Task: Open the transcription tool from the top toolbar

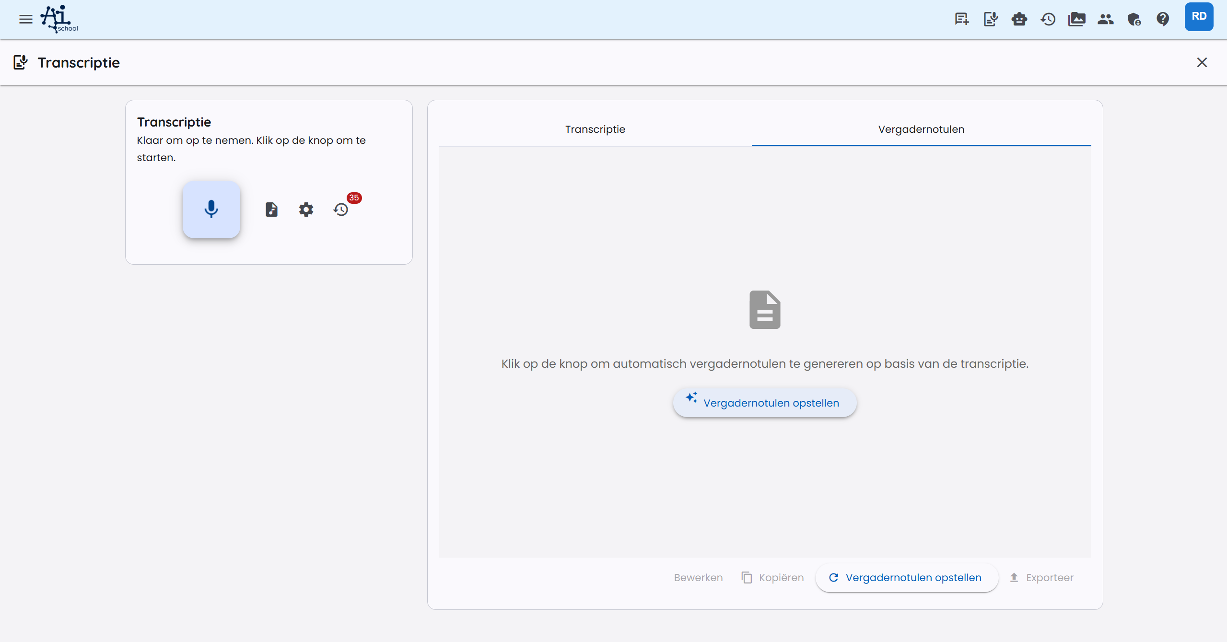Action: coord(990,19)
